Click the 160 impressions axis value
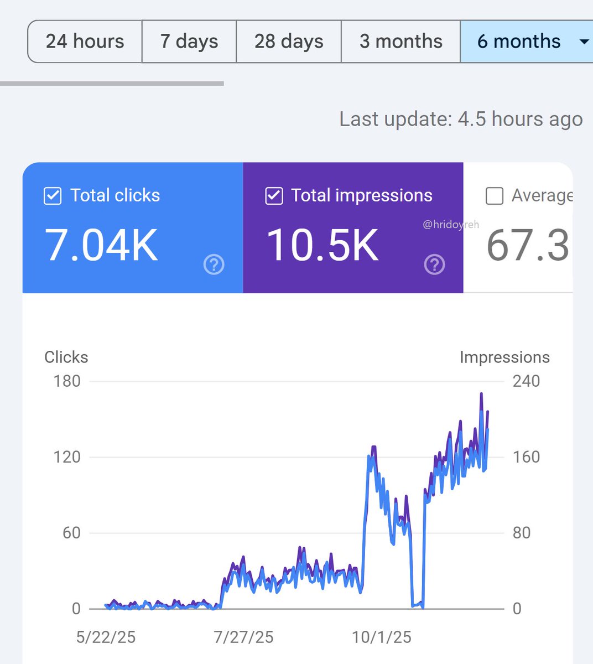The image size is (593, 664). click(526, 457)
